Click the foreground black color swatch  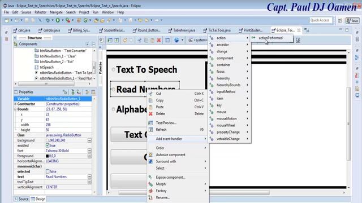[47, 156]
